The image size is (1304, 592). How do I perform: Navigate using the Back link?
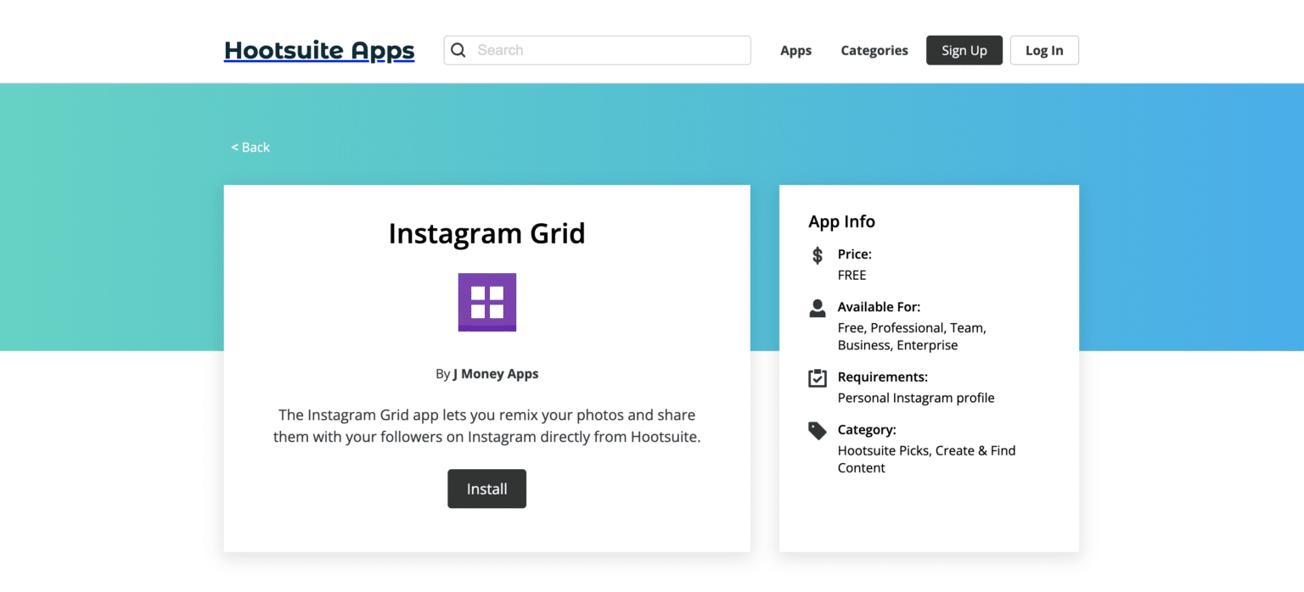250,147
